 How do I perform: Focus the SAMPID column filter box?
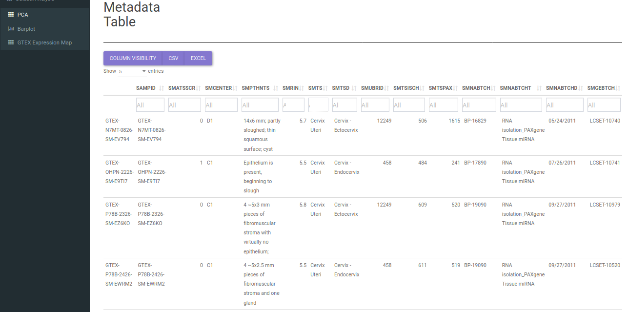pyautogui.click(x=150, y=105)
